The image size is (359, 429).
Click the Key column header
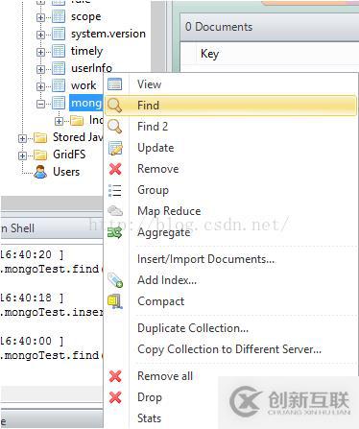(209, 54)
